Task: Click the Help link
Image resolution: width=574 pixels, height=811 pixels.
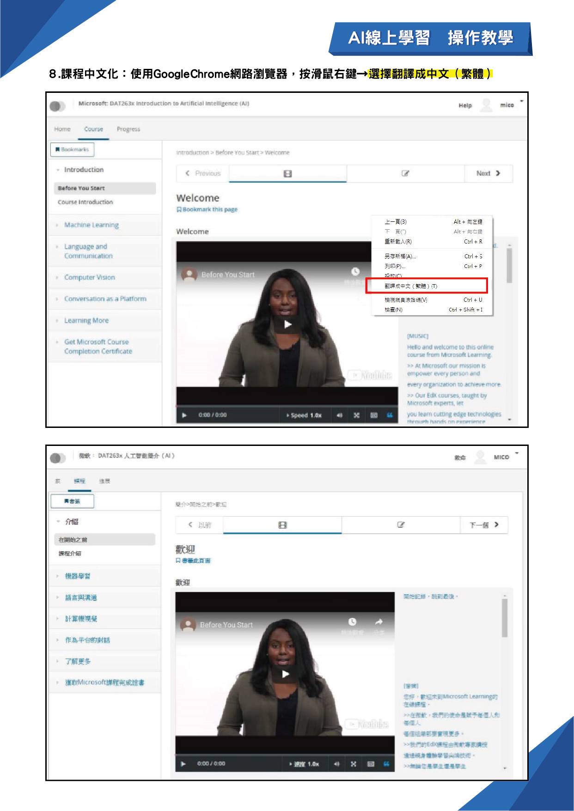Action: (465, 105)
